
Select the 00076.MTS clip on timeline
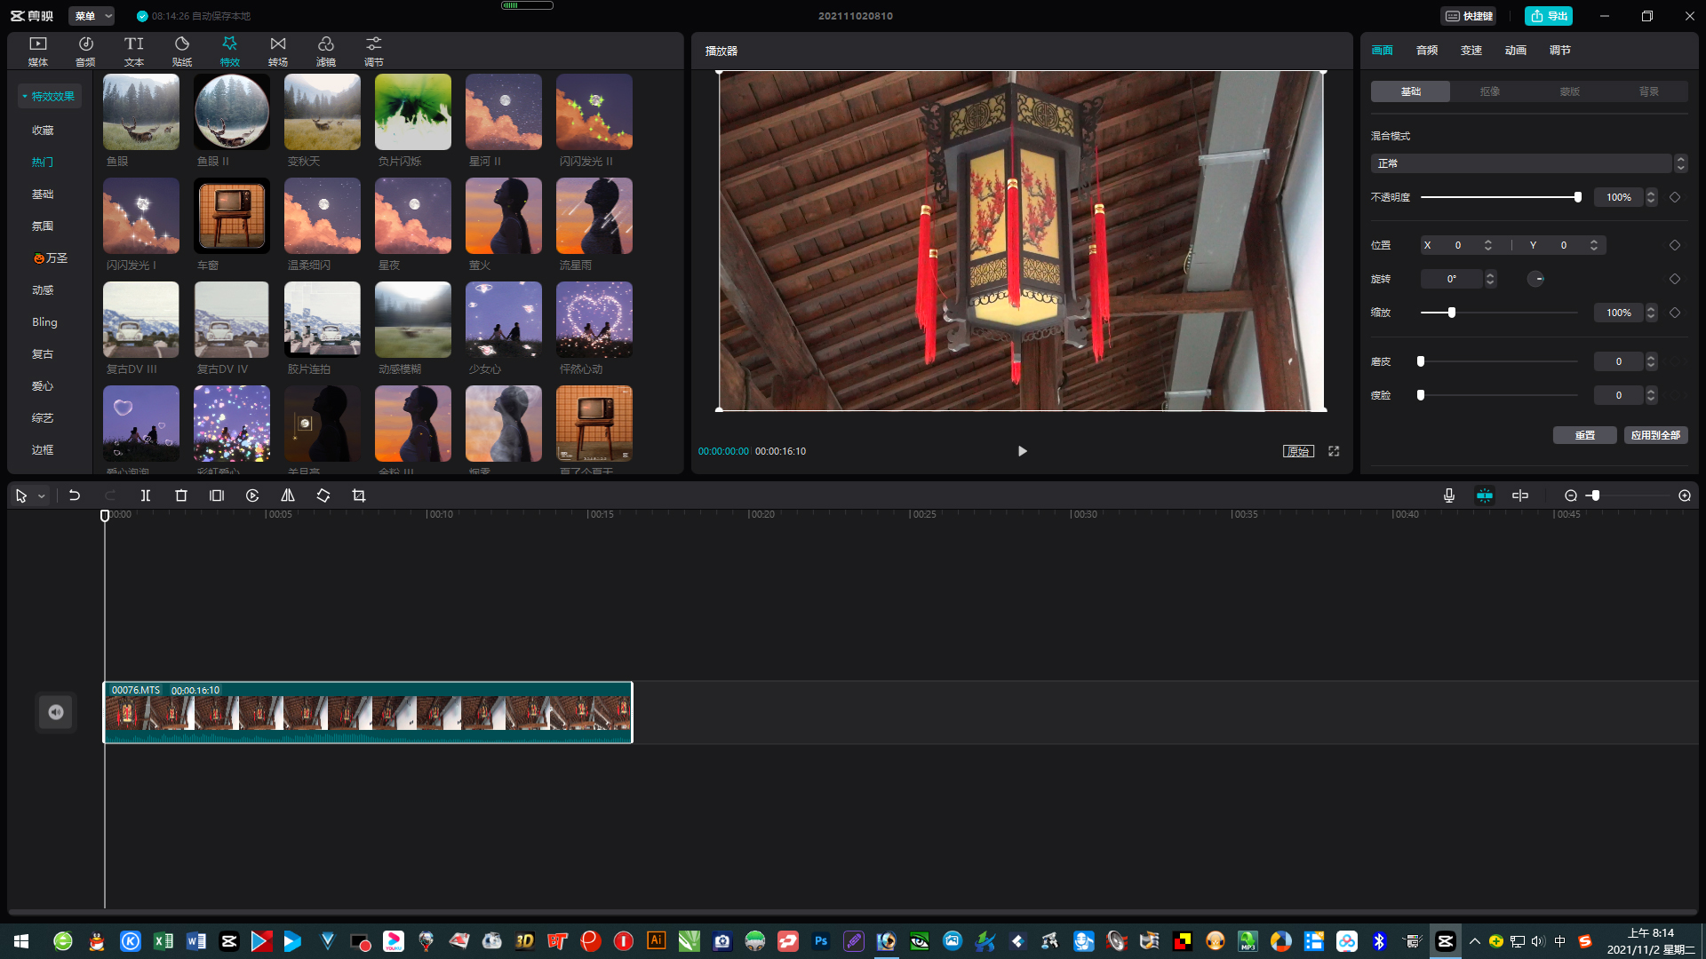pos(368,712)
